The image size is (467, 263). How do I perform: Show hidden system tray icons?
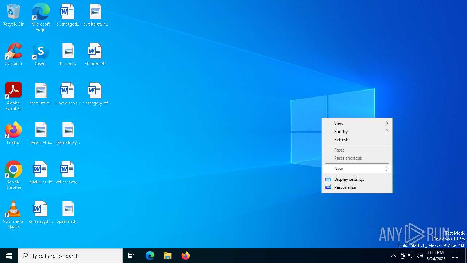click(x=393, y=256)
